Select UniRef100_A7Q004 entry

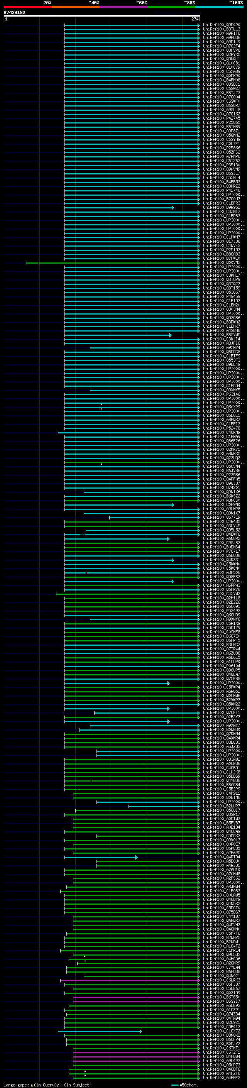click(222, 97)
